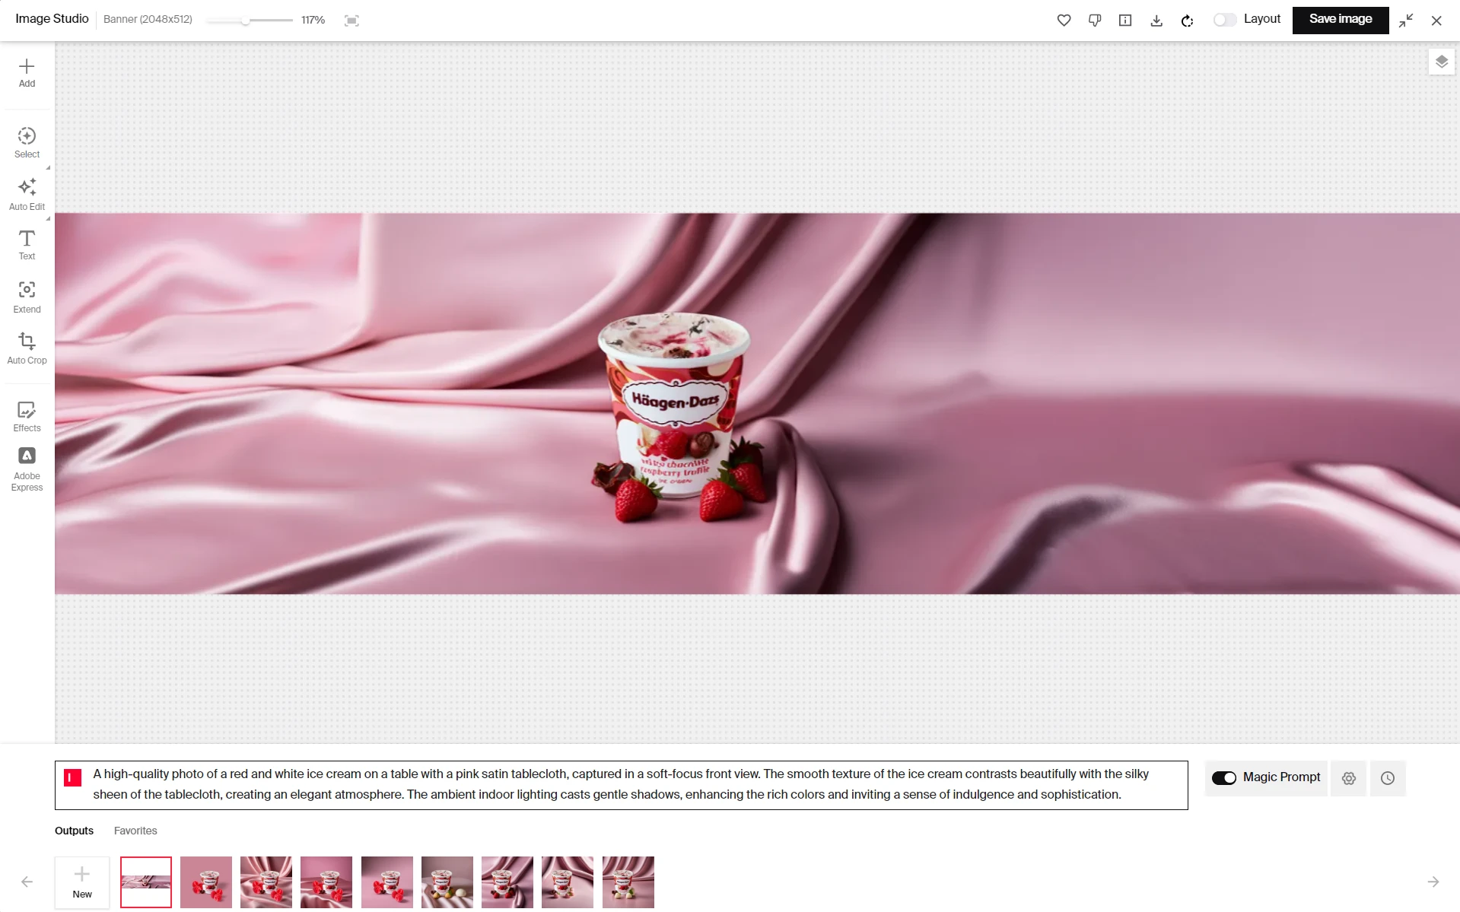
Task: Close Image Studio with the X icon
Action: tap(1436, 21)
